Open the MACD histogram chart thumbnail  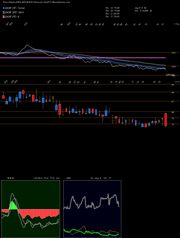pos(31,209)
